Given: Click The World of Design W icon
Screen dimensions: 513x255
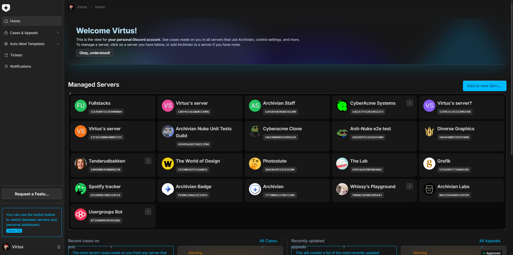Looking at the screenshot, I should pyautogui.click(x=168, y=164).
